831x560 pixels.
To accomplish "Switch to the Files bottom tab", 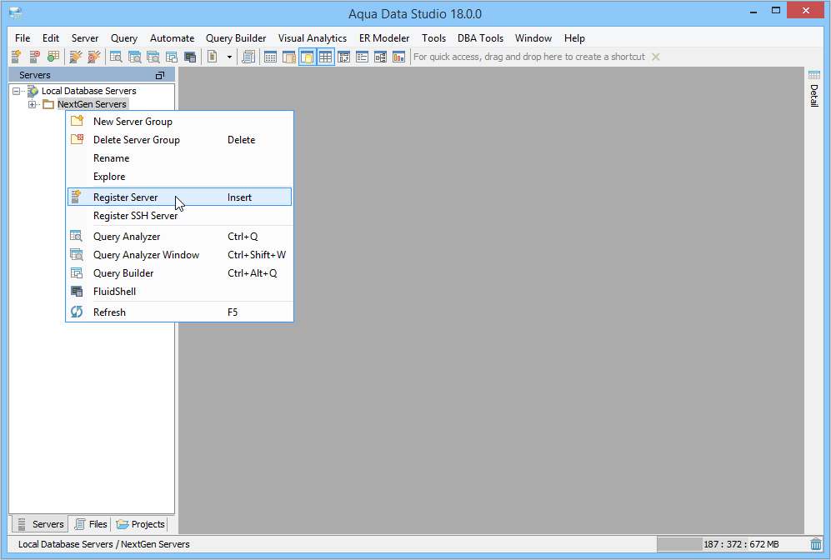I will 91,524.
